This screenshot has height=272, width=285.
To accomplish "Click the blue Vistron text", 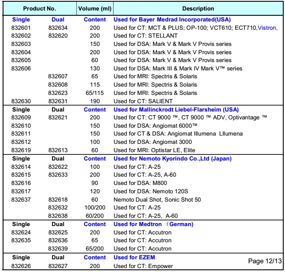I will 268,28.
